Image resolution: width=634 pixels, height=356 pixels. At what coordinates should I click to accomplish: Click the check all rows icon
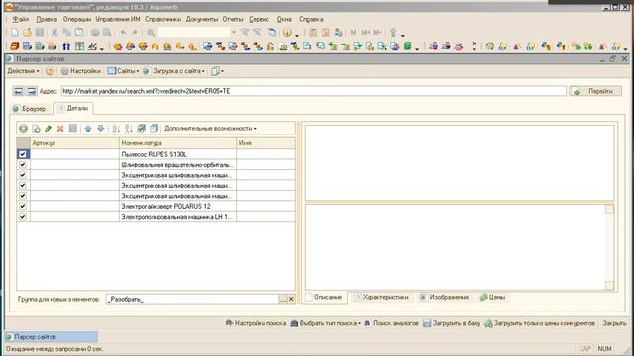point(141,129)
